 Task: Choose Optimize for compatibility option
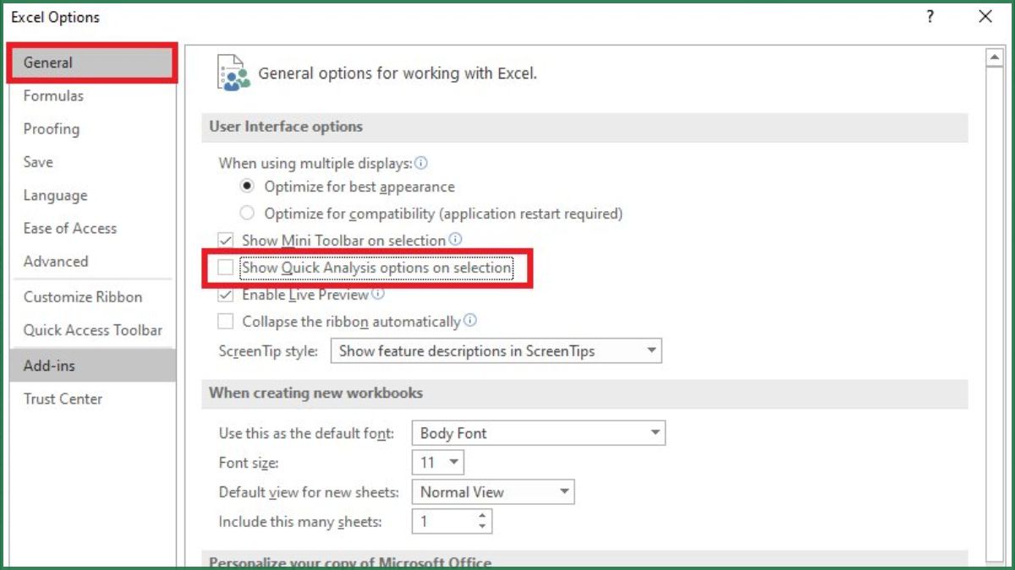[x=247, y=214]
